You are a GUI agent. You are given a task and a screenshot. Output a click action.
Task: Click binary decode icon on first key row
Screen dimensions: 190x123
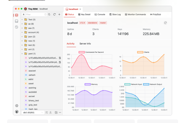click(x=60, y=58)
